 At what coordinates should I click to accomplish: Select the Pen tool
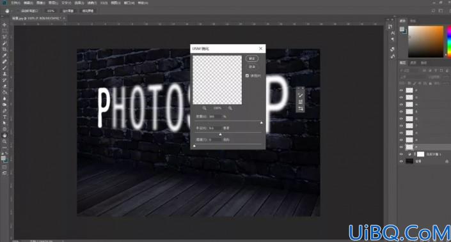coord(4,111)
